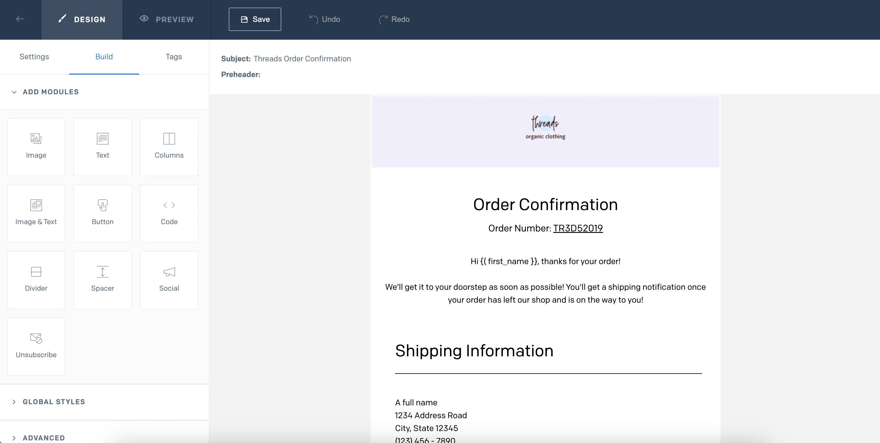The width and height of the screenshot is (880, 443).
Task: Click the order number TR3D52019 link
Action: [x=578, y=228]
